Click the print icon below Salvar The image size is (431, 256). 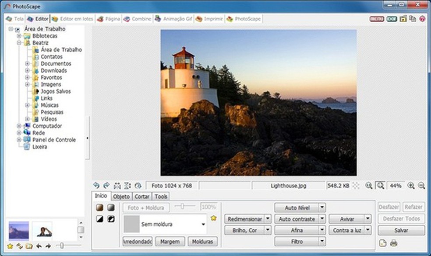(x=393, y=243)
